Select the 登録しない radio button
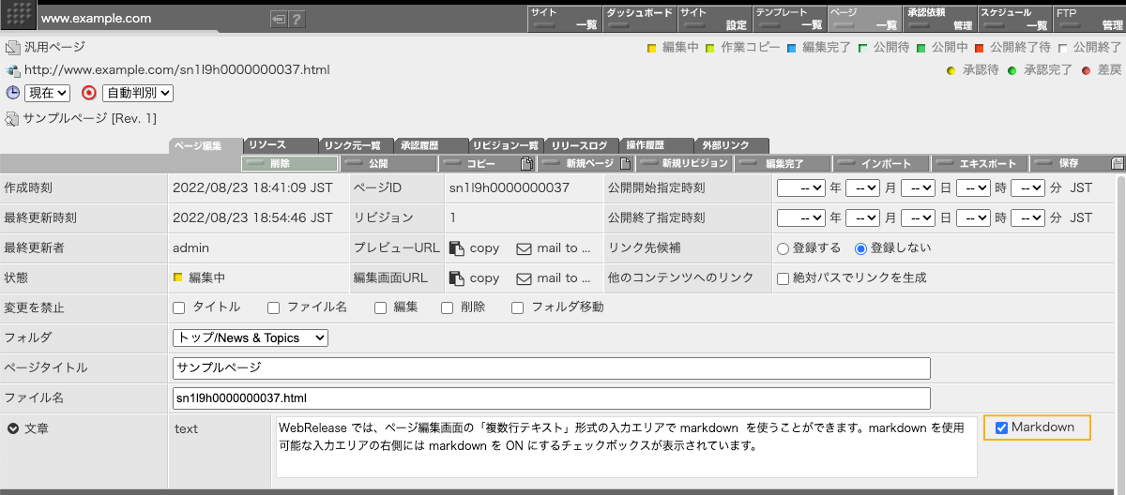Image resolution: width=1126 pixels, height=495 pixels. pos(860,248)
